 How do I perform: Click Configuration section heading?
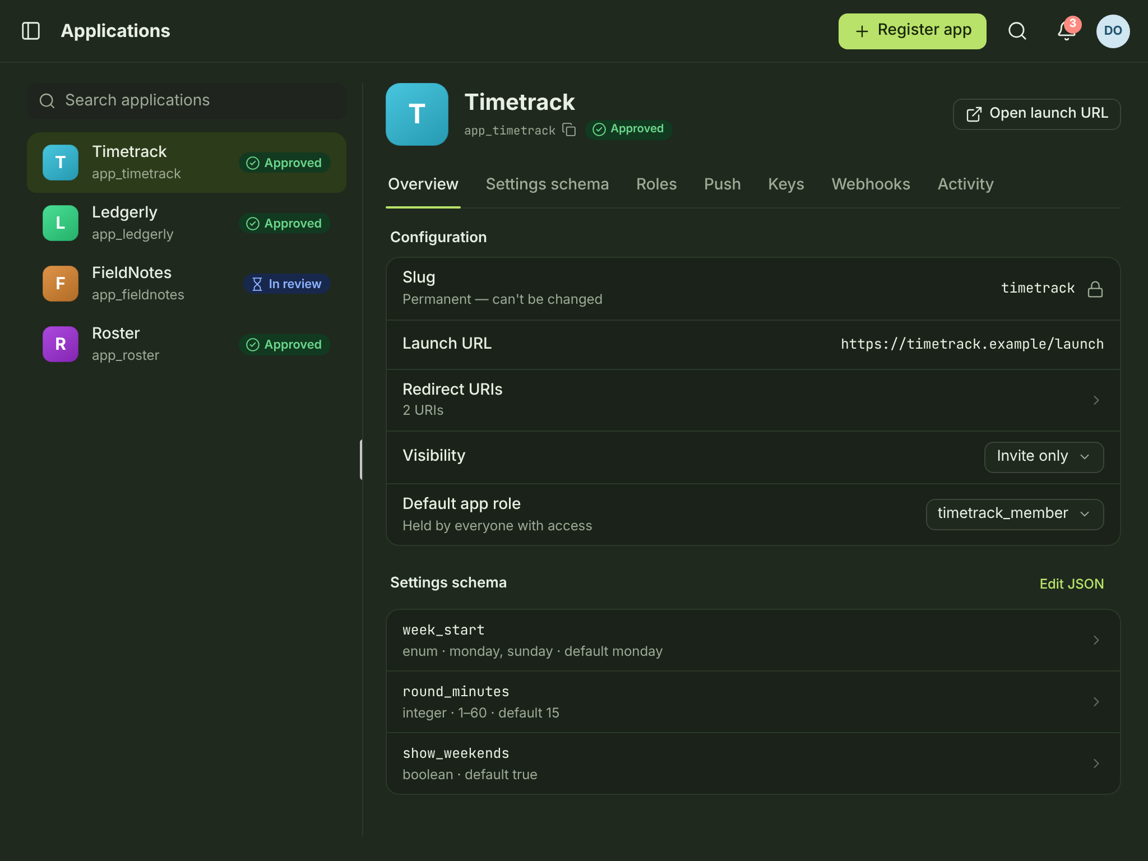point(438,237)
